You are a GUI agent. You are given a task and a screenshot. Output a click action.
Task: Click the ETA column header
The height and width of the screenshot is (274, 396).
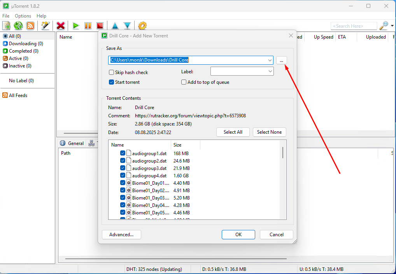(346, 37)
